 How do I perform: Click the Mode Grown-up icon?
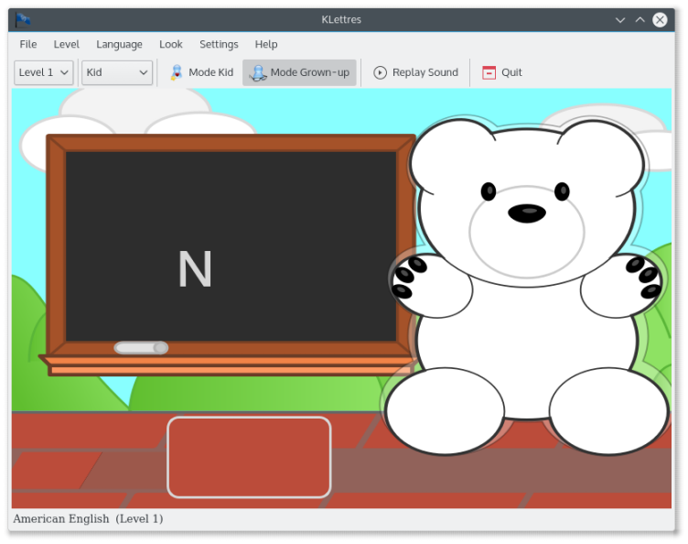258,72
